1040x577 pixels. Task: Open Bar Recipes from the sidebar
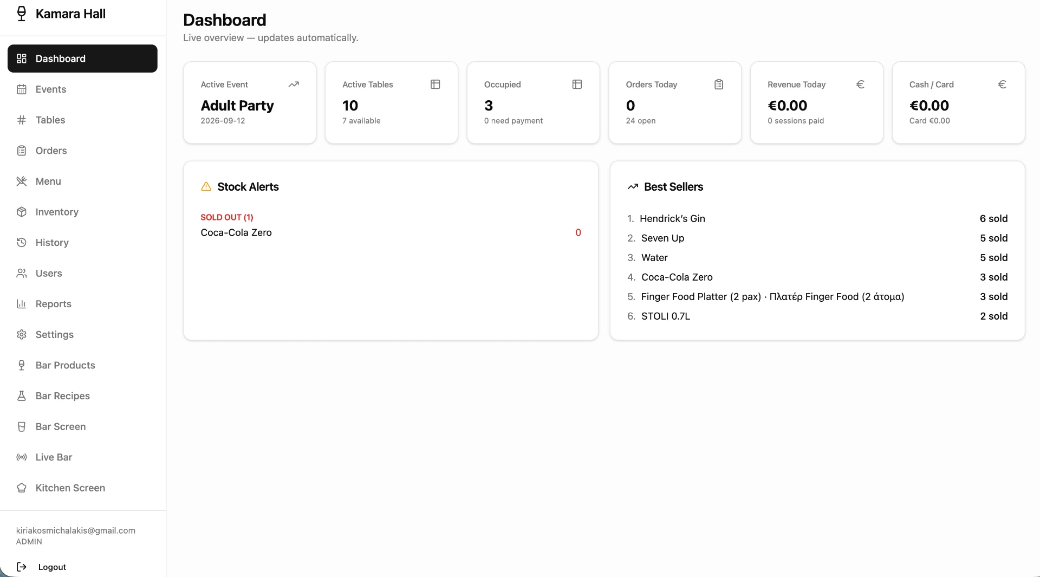tap(82, 396)
